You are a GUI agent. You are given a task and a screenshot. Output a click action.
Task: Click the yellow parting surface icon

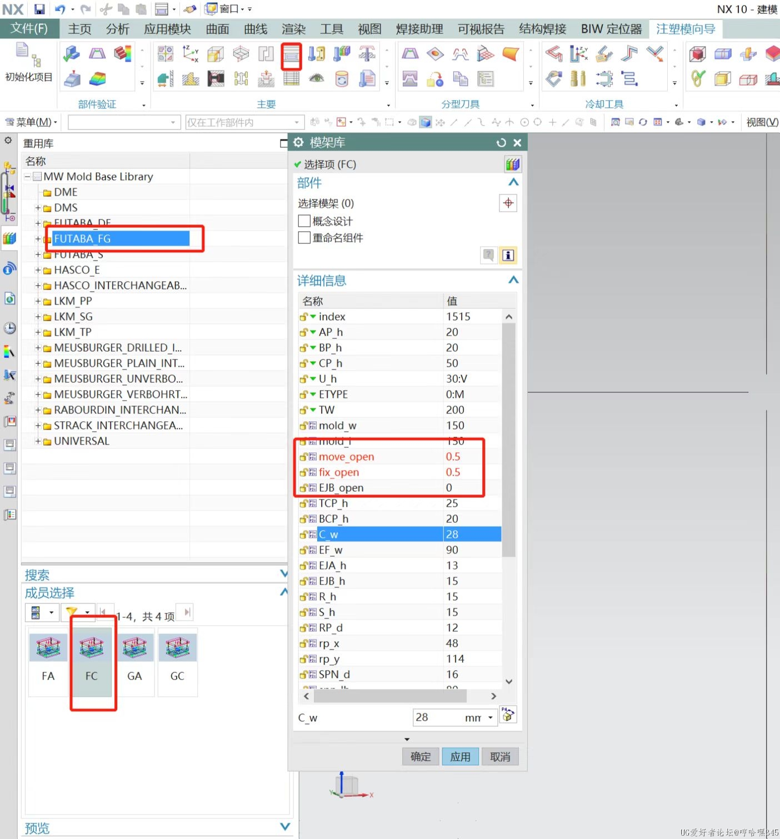click(x=511, y=54)
